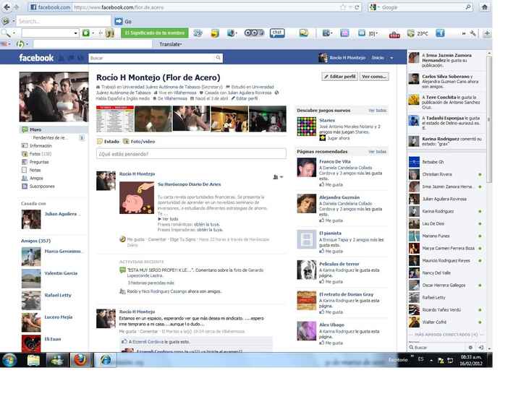Open Notas in the left sidebar
The height and width of the screenshot is (394, 521).
[31, 170]
